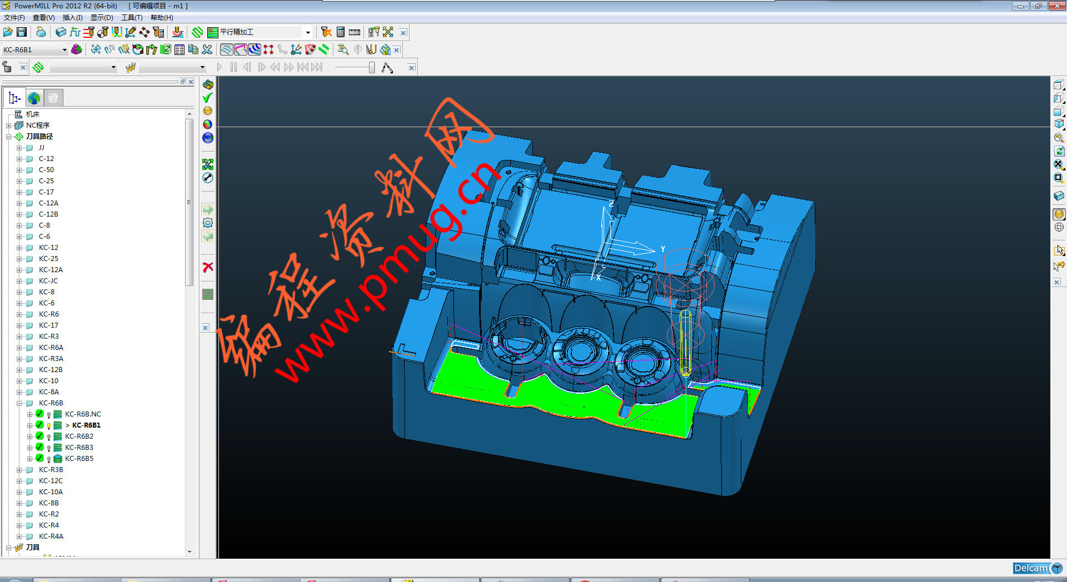Image resolution: width=1067 pixels, height=582 pixels.
Task: Toggle the KC-R6B2 light bulb visibility
Action: (x=49, y=437)
